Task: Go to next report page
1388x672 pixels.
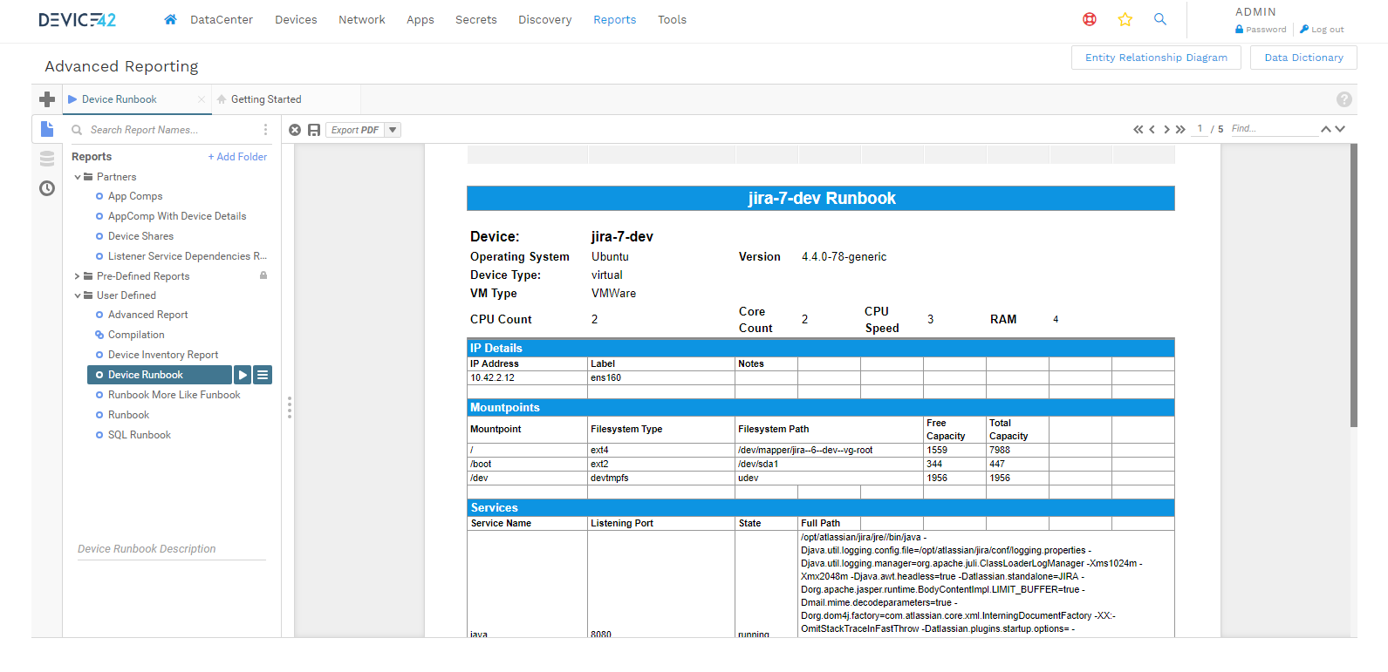Action: point(1166,129)
